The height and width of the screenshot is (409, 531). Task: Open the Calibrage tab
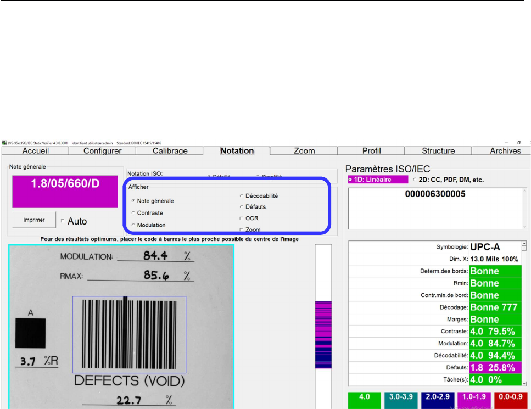170,150
